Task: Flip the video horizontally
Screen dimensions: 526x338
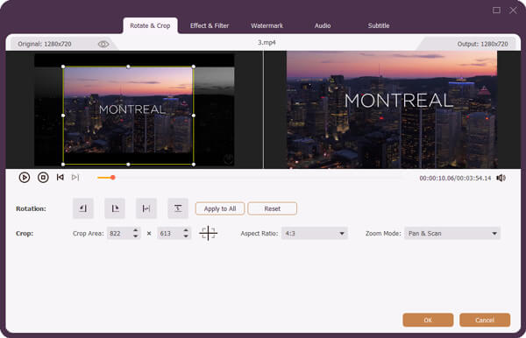Action: (x=146, y=208)
